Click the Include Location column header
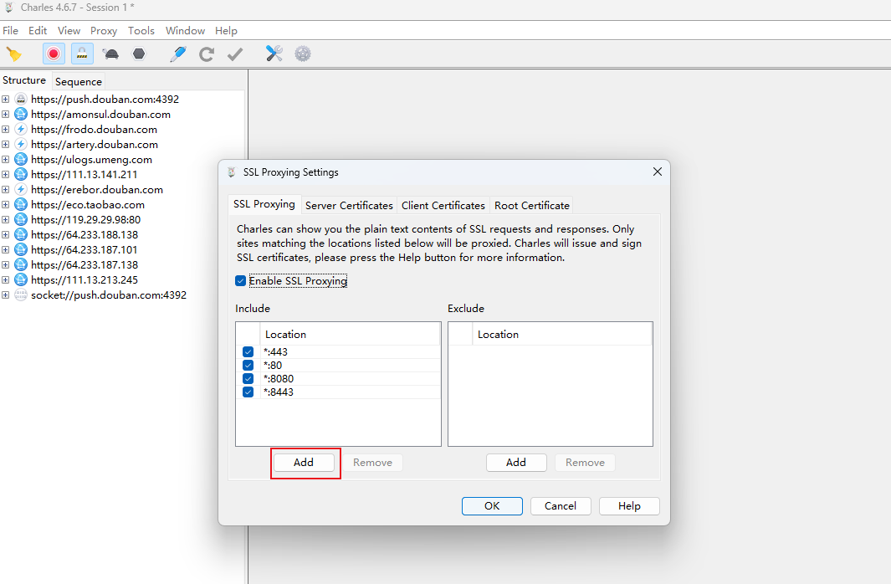The width and height of the screenshot is (891, 584). (x=350, y=334)
